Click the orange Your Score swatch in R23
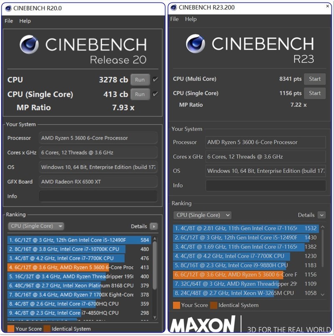Viewport: 334px width, 336px height. 176,305
